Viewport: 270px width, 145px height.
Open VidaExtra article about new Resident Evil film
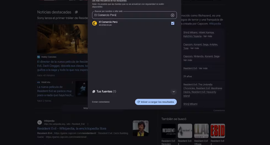55,91
